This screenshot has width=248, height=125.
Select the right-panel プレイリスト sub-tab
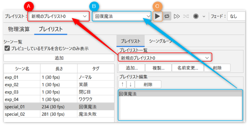coord(130,41)
